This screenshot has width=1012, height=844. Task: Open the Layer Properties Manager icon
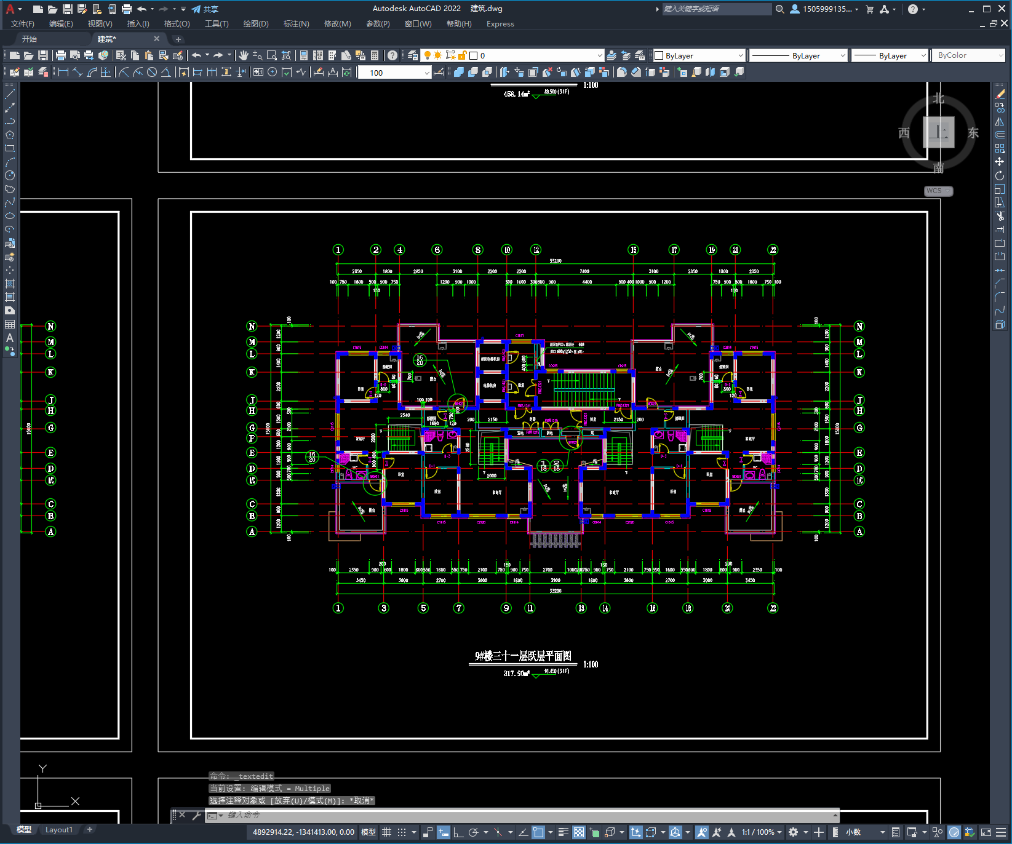click(413, 55)
